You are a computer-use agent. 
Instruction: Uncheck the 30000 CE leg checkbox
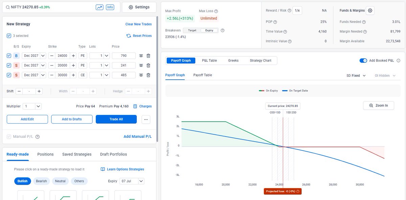(9, 75)
